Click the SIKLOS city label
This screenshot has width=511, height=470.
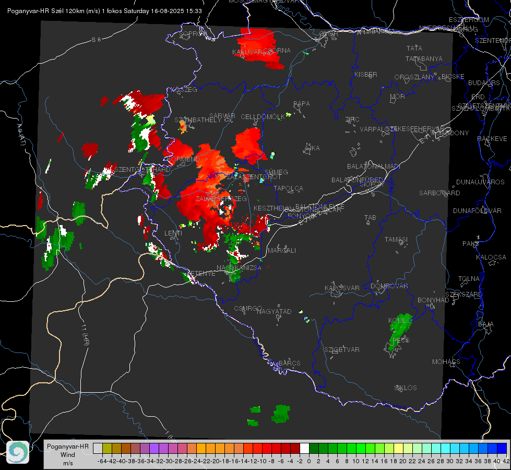406,387
